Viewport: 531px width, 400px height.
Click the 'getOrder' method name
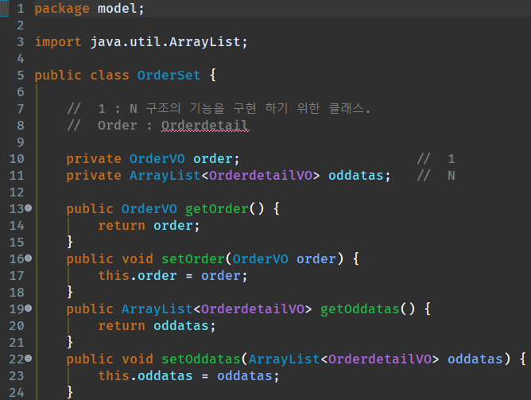click(x=217, y=208)
